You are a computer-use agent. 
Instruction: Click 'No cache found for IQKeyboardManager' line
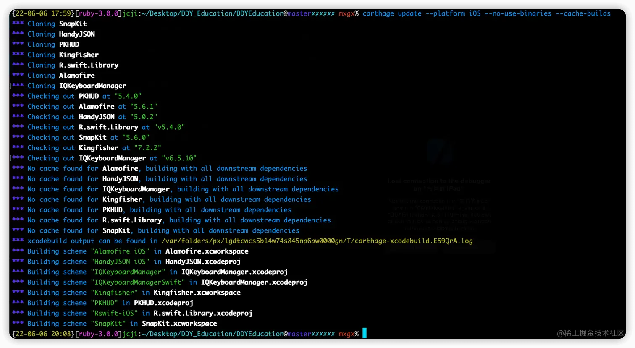pos(176,189)
